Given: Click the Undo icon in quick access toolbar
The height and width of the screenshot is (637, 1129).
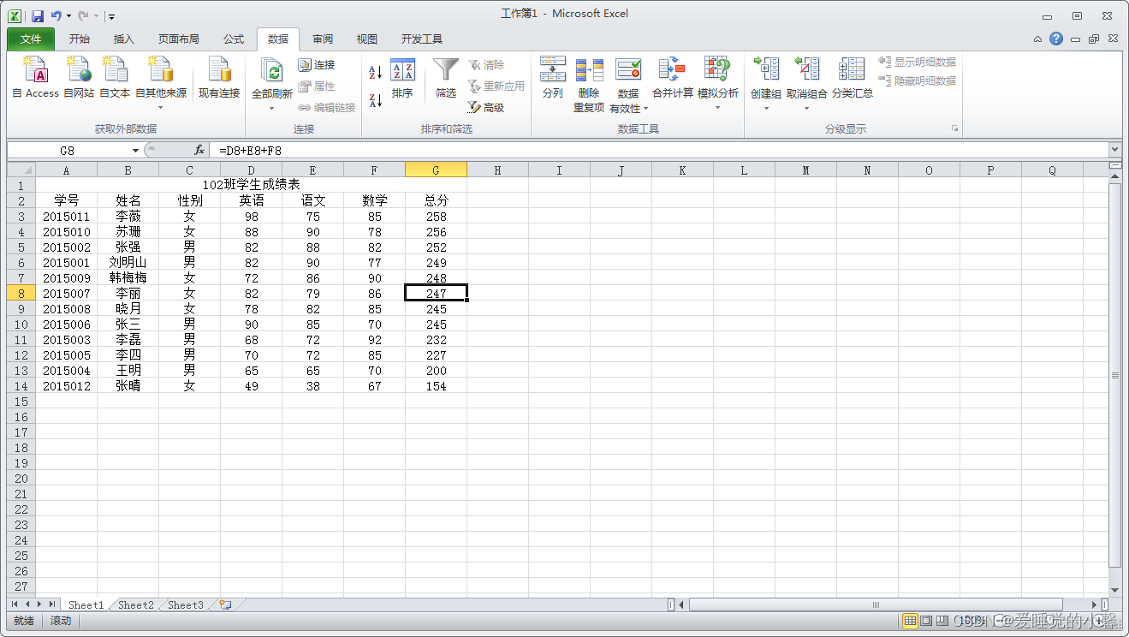Looking at the screenshot, I should [56, 15].
